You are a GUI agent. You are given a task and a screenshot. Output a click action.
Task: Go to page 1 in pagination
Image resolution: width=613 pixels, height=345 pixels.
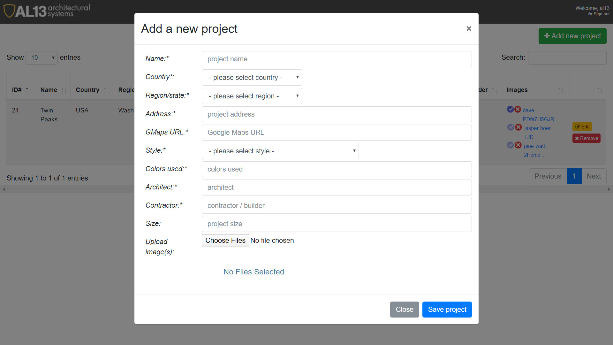point(574,176)
